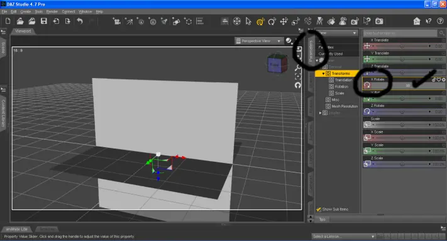Open the Scene side tab
Image resolution: width=447 pixels, height=241 pixels.
tap(3, 48)
